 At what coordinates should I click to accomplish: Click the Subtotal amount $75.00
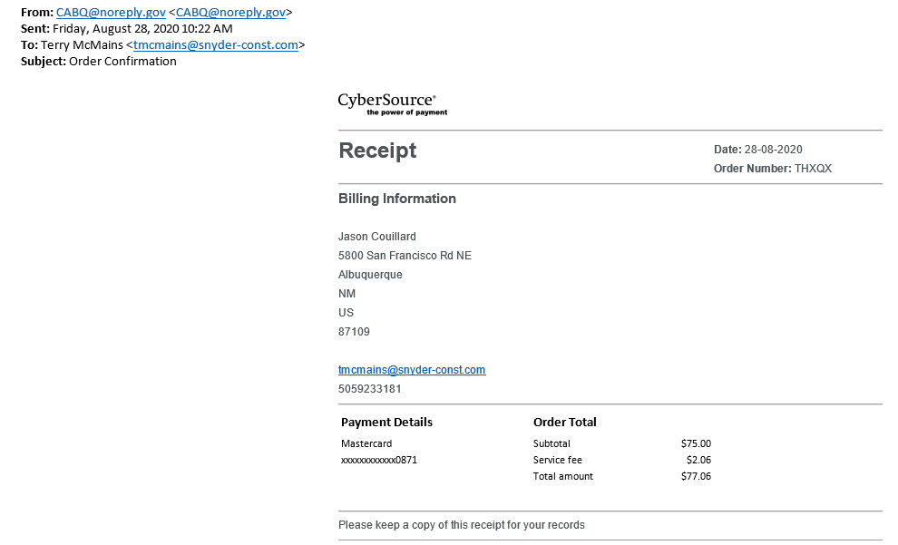click(x=696, y=443)
